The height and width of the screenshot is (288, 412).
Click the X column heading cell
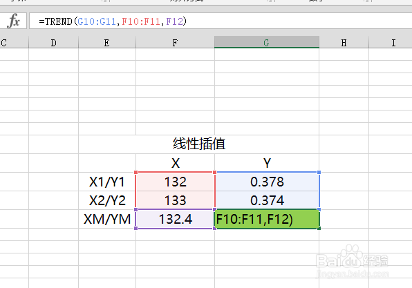176,163
